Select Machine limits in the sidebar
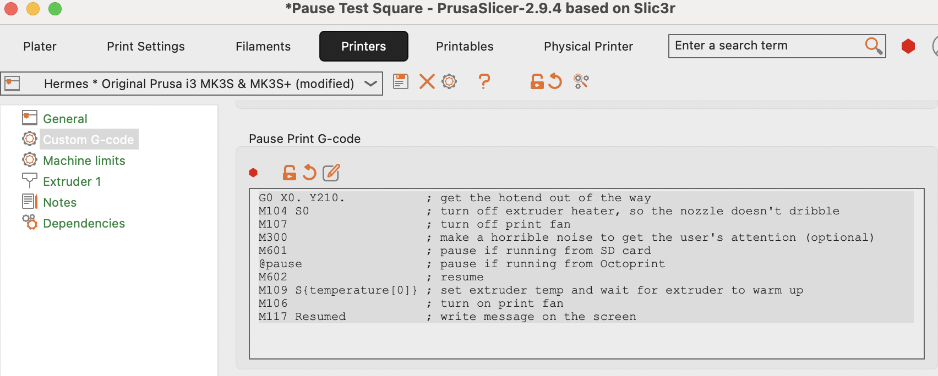The image size is (938, 376). click(84, 161)
